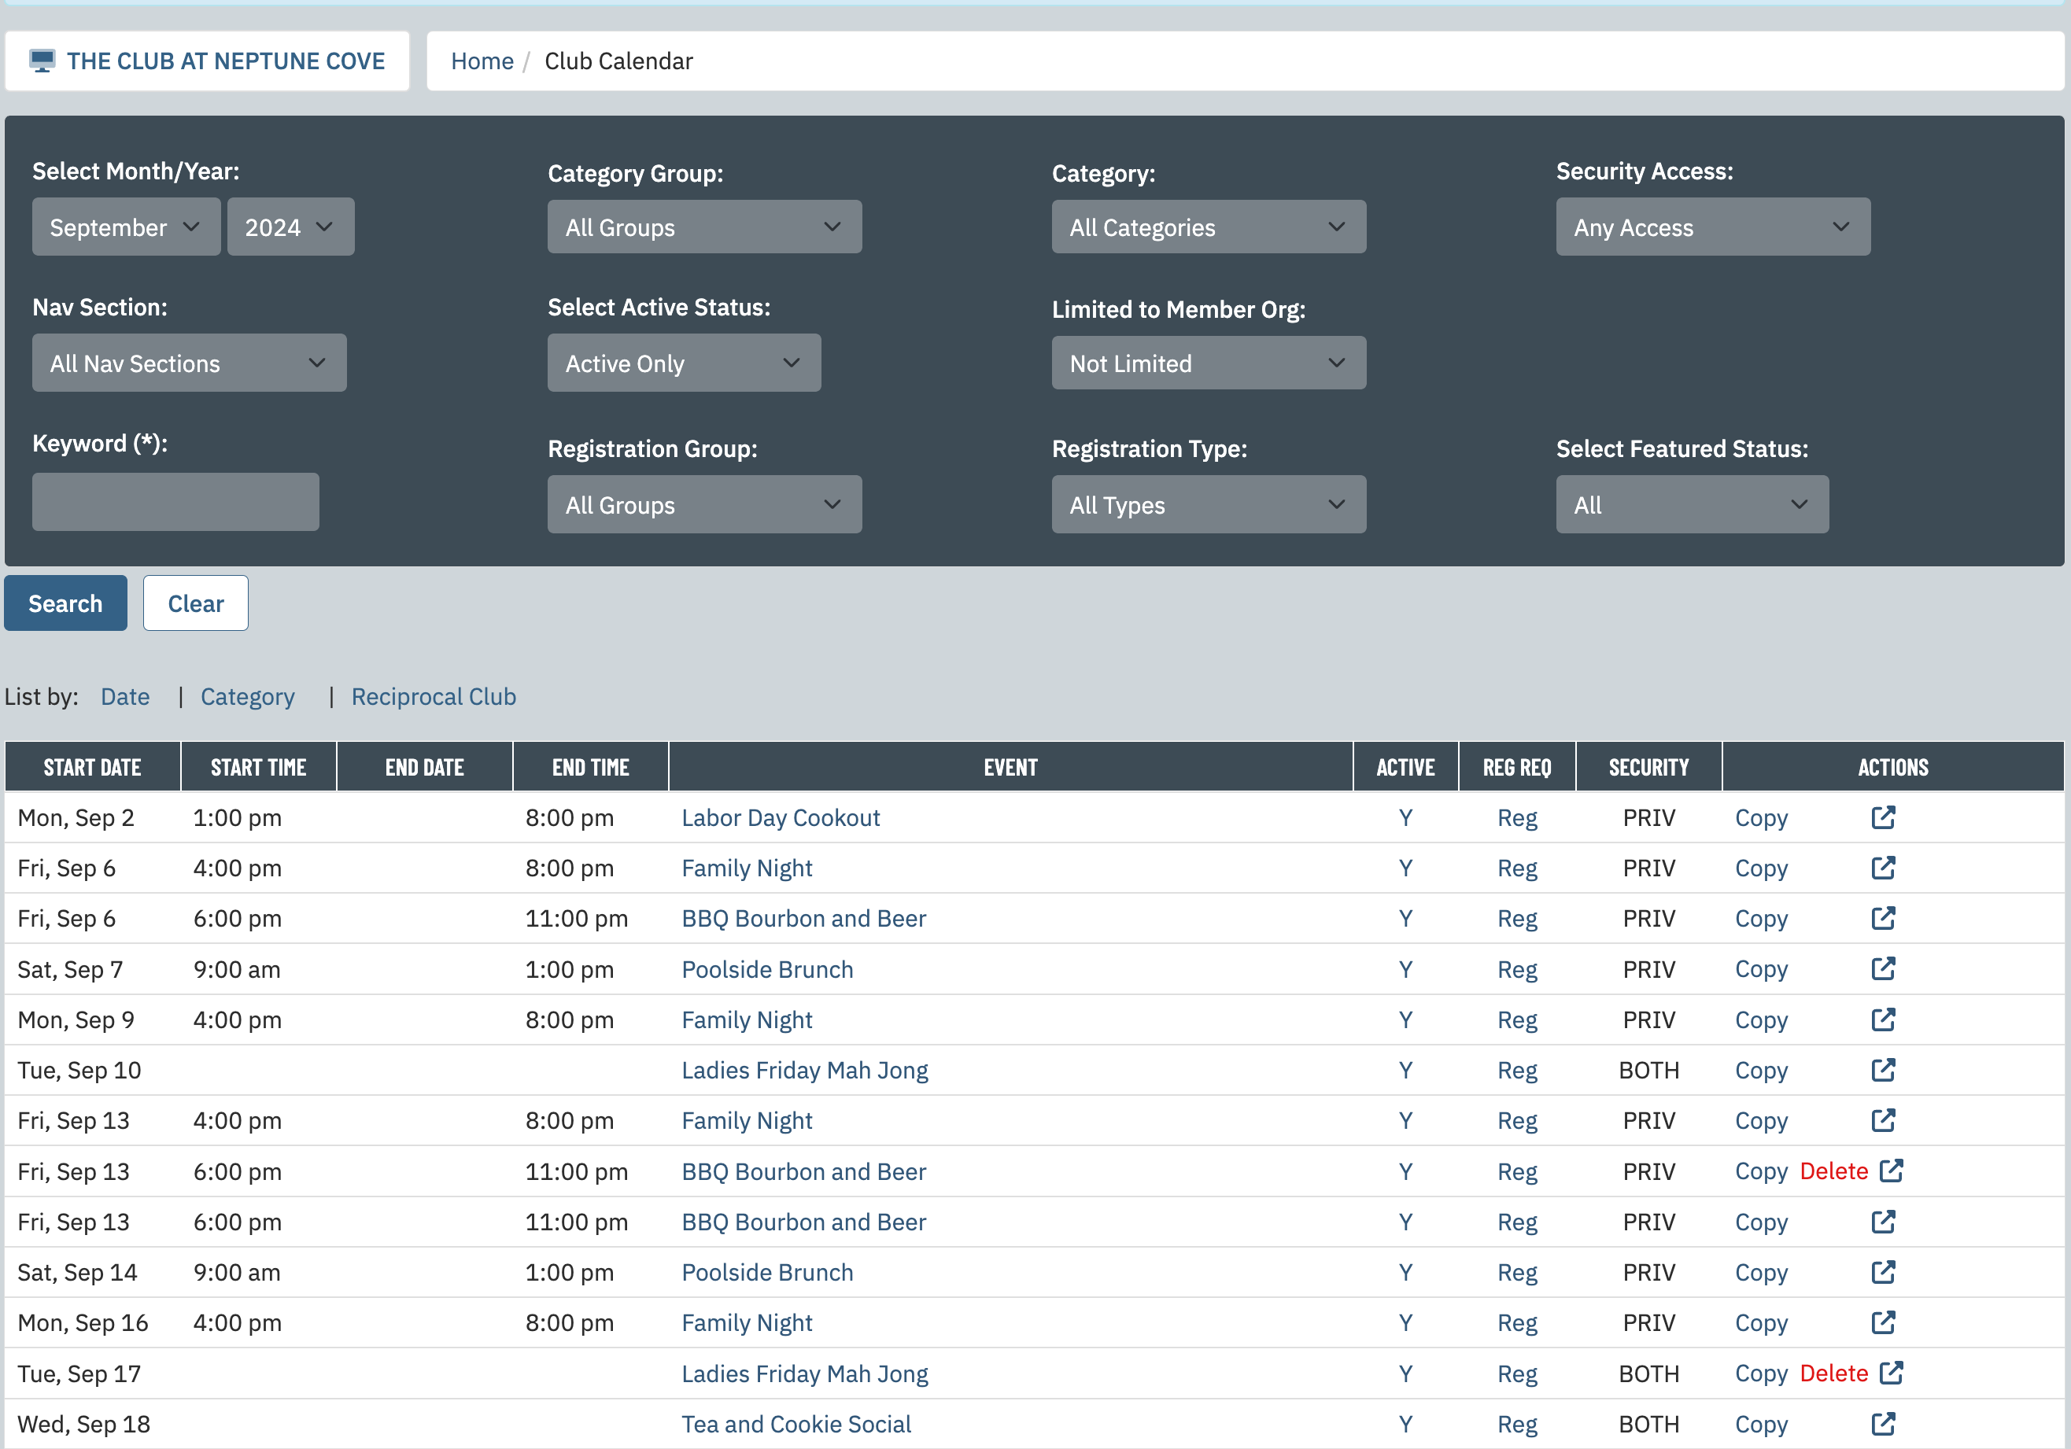The image size is (2071, 1449).
Task: Expand the Limited to Member Org dropdown
Action: tap(1209, 363)
